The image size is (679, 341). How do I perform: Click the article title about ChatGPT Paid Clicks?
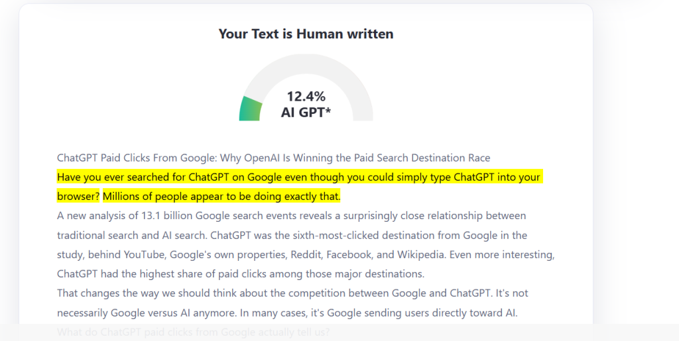pyautogui.click(x=273, y=158)
